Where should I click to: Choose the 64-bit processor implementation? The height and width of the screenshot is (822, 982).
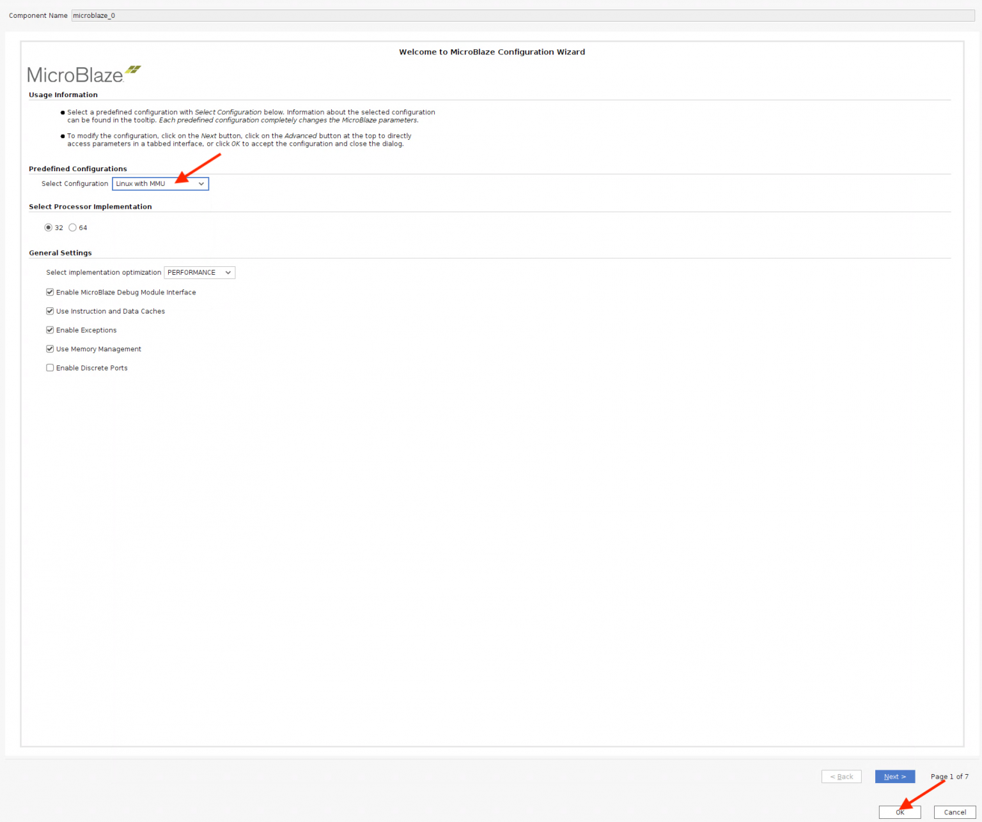[73, 228]
